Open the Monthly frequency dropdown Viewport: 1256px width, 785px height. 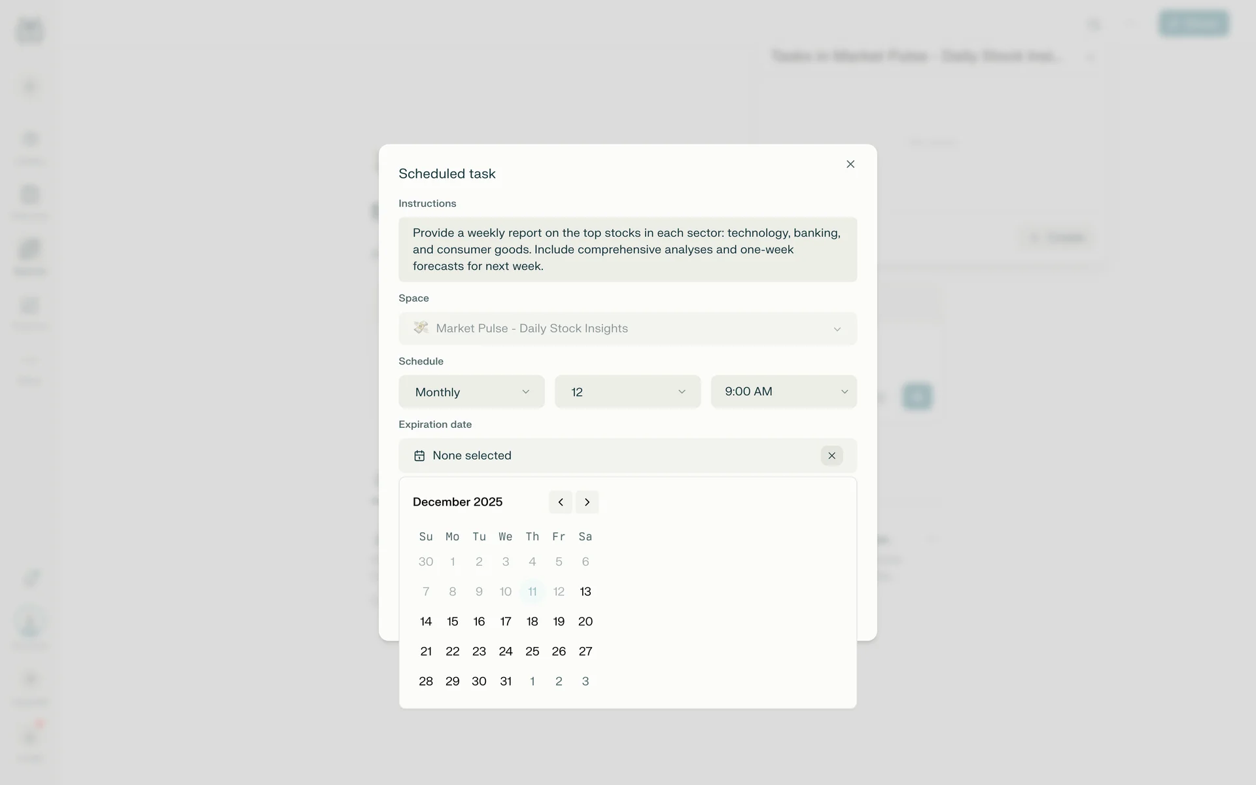click(471, 392)
